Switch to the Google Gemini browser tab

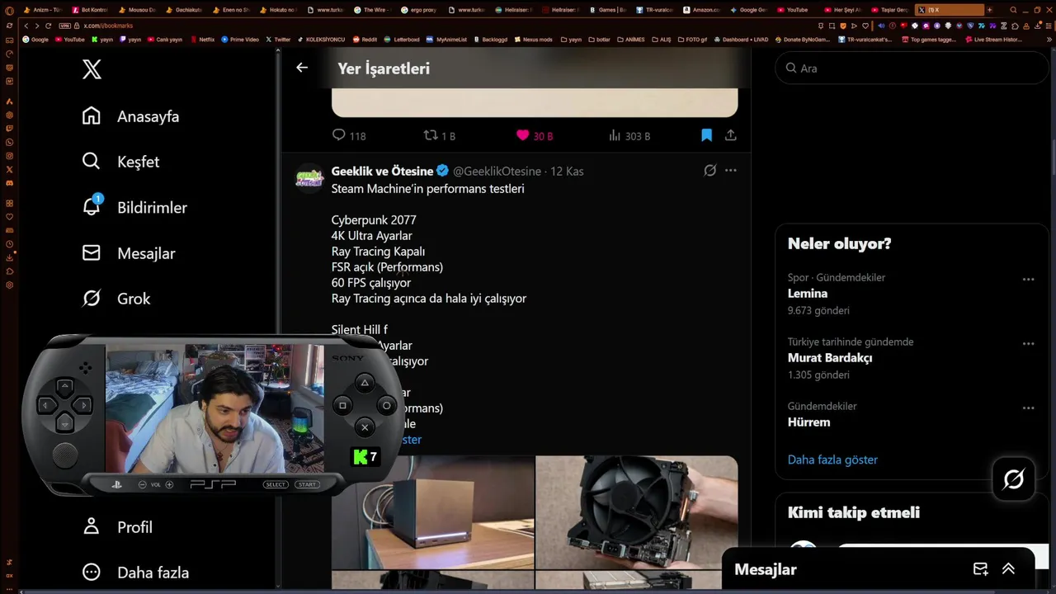coord(747,10)
